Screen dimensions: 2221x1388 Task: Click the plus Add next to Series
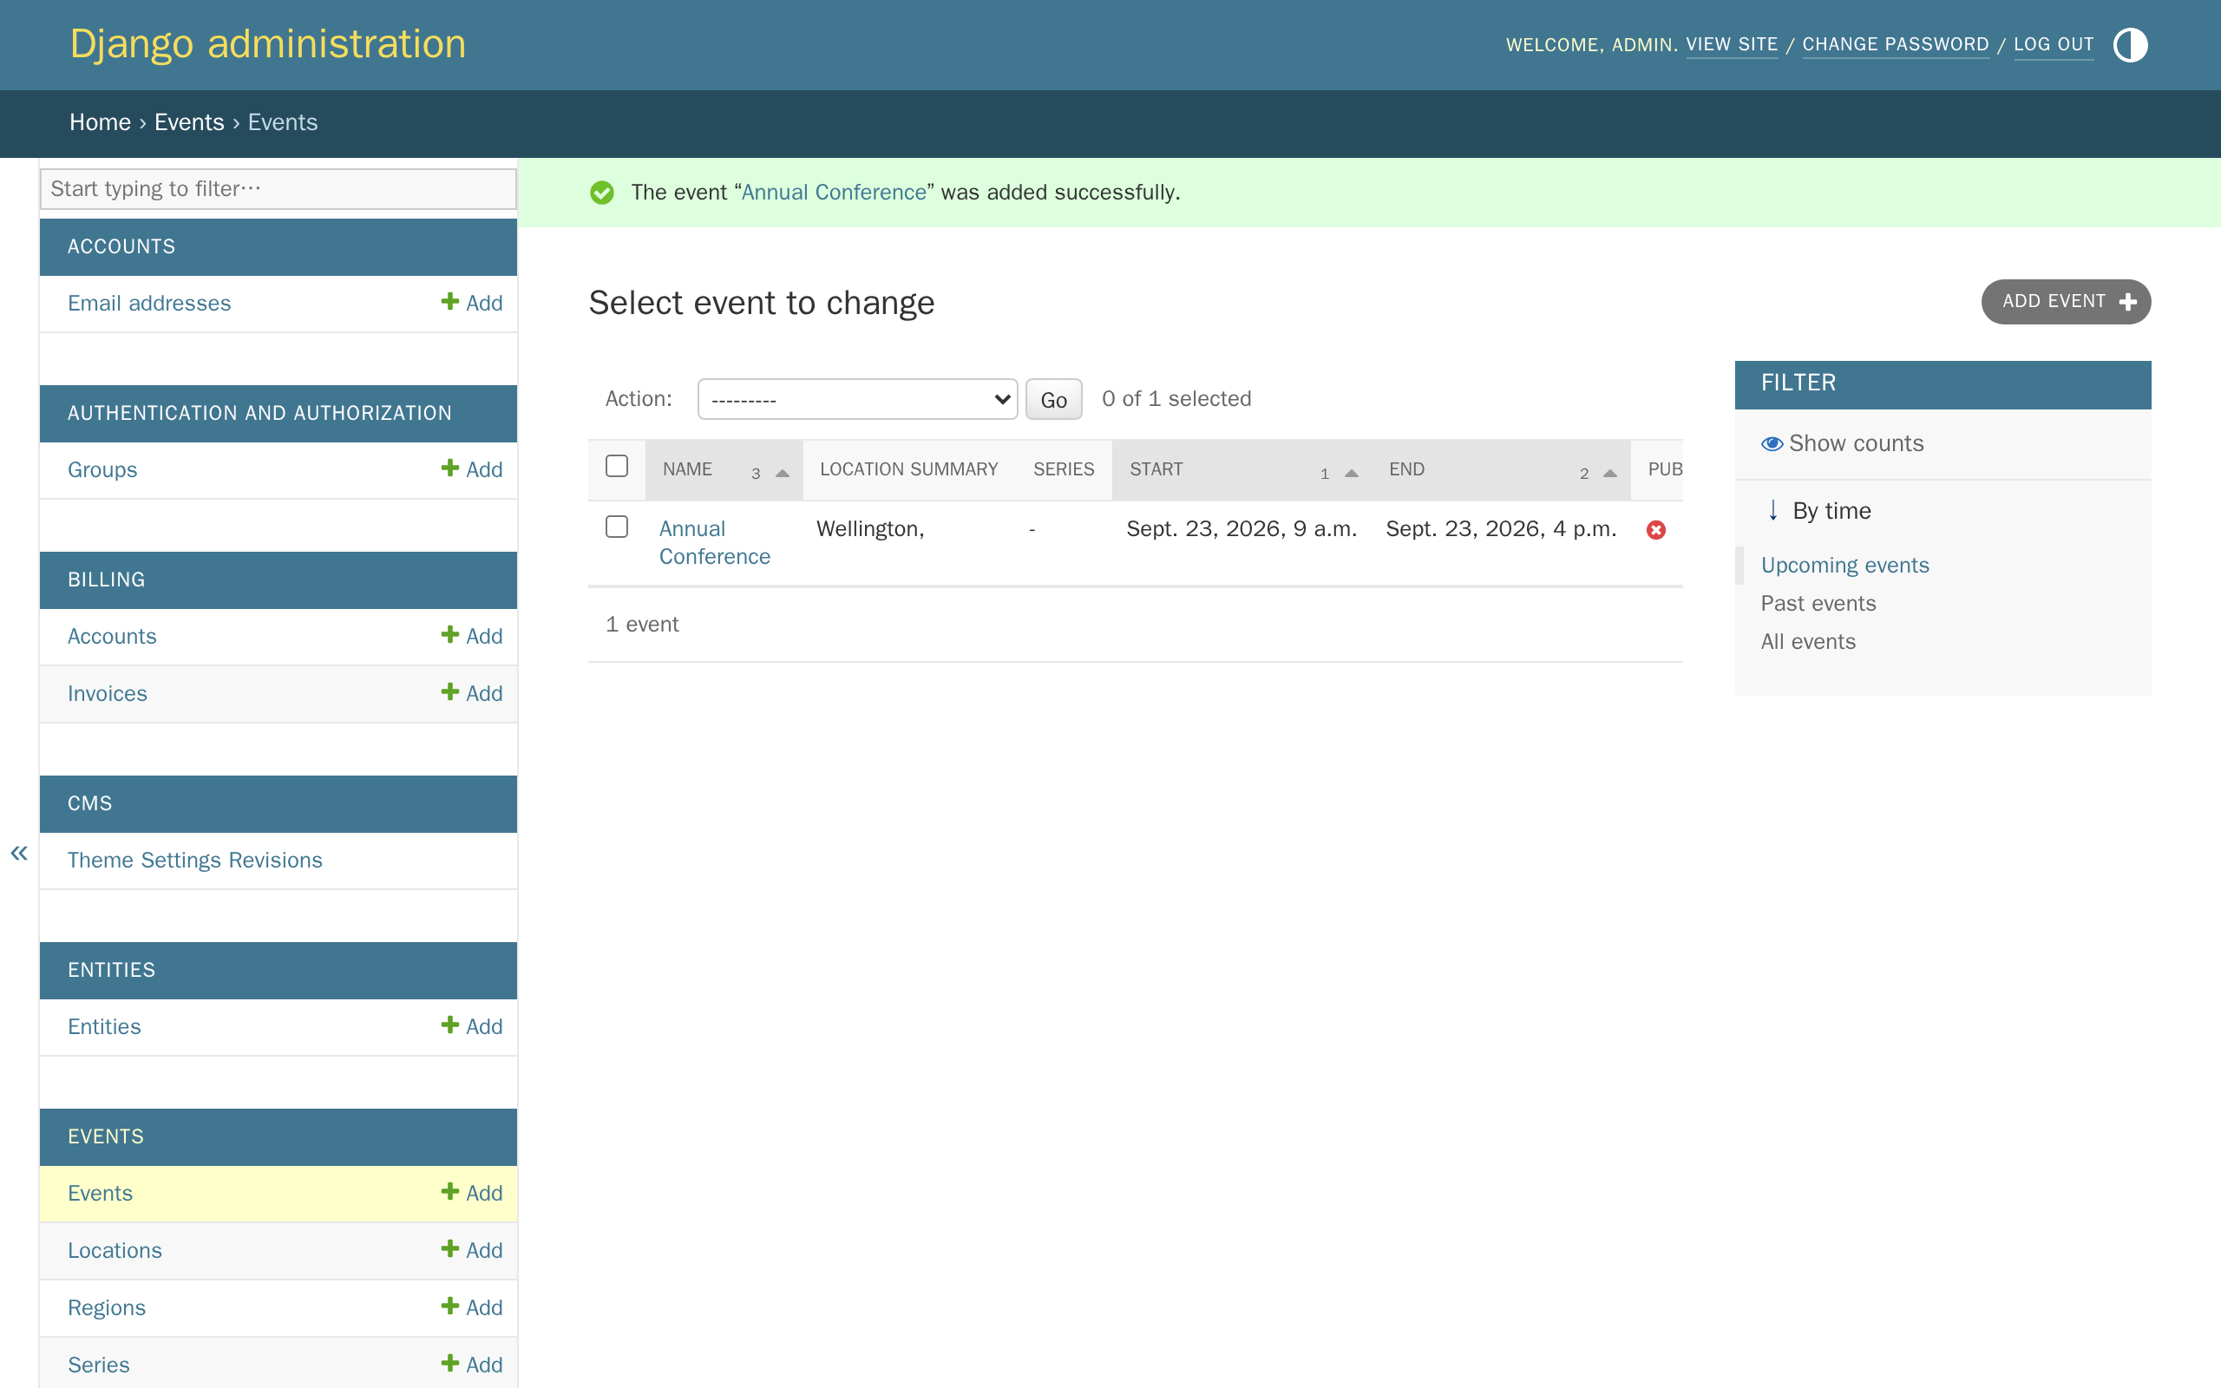point(472,1364)
